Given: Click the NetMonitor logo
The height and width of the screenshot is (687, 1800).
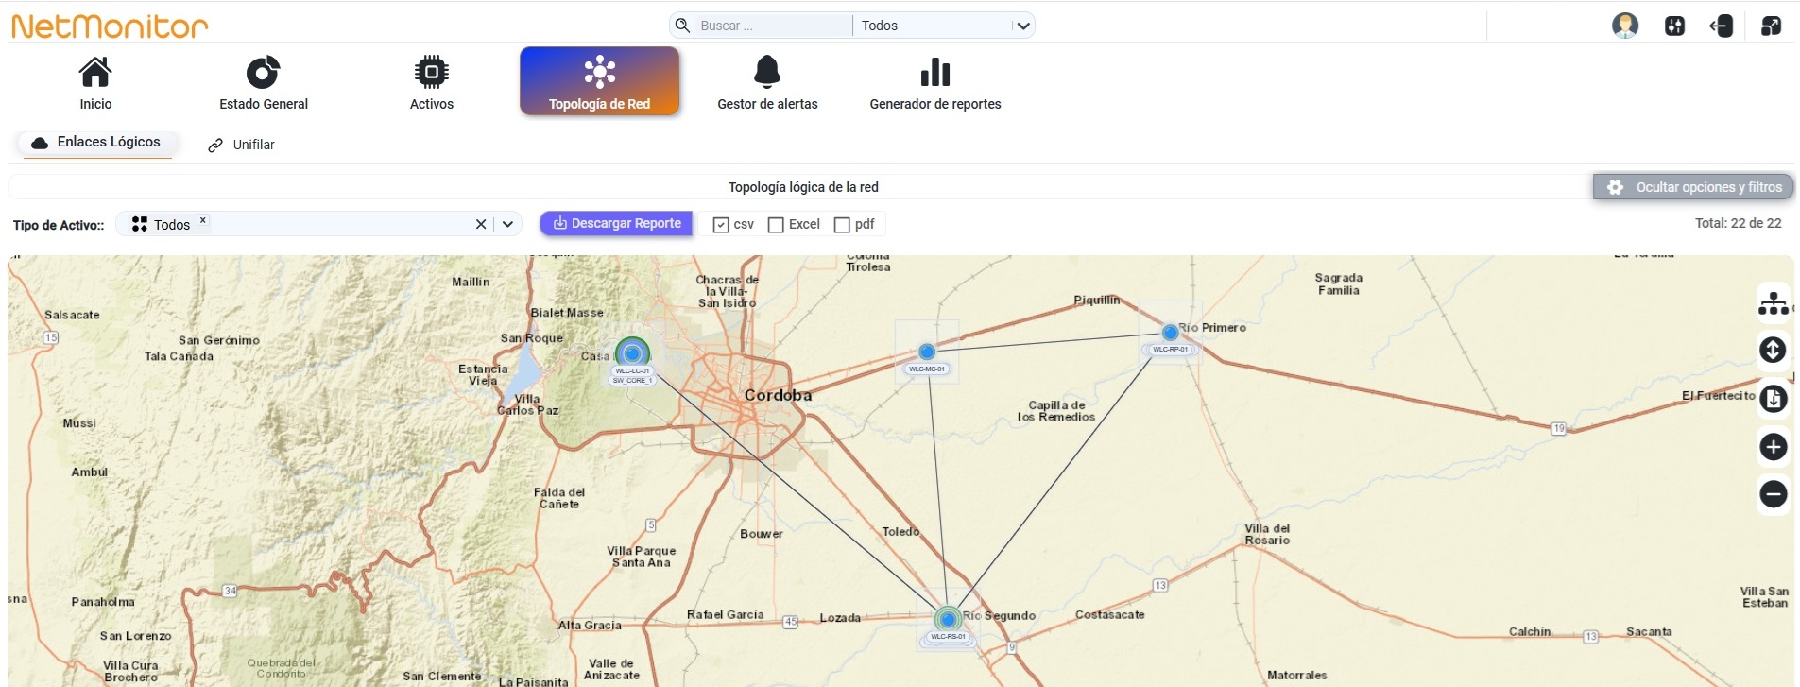Looking at the screenshot, I should click(x=110, y=26).
